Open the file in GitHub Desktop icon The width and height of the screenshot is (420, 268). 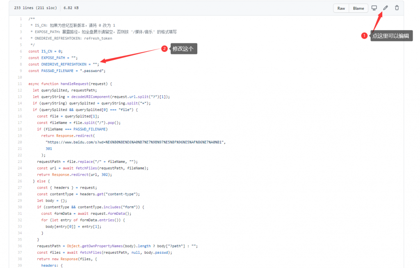click(x=374, y=8)
